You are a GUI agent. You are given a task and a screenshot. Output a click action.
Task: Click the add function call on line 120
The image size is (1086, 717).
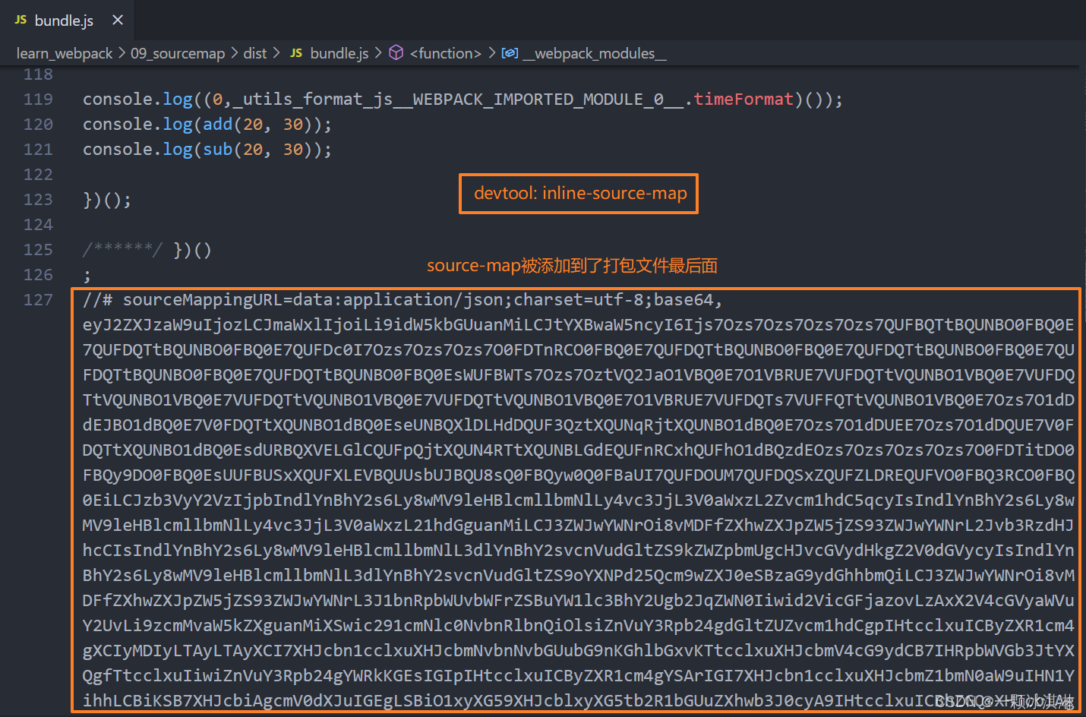tap(218, 125)
